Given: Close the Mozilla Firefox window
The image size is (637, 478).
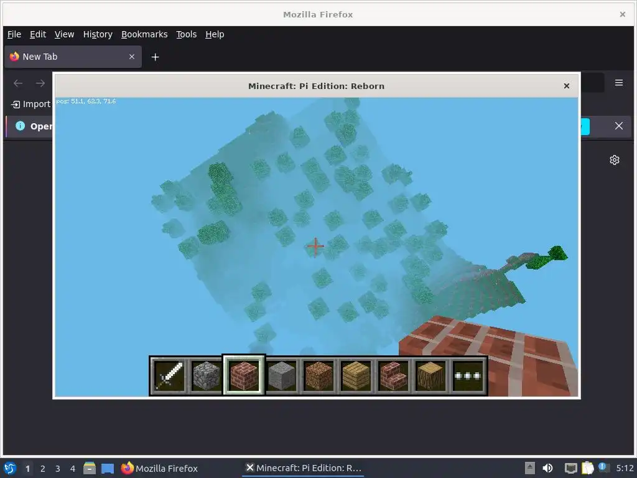Looking at the screenshot, I should pos(622,14).
